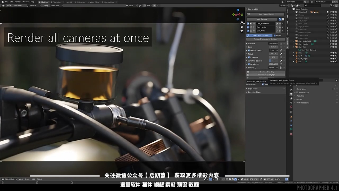The width and height of the screenshot is (339, 191).
Task: Click the viewport Options button
Action: [x=283, y=6]
